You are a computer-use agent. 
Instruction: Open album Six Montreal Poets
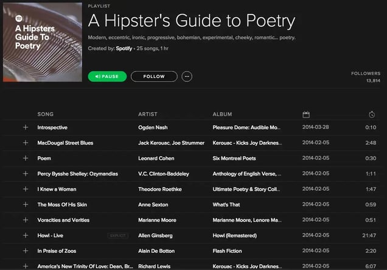234,158
